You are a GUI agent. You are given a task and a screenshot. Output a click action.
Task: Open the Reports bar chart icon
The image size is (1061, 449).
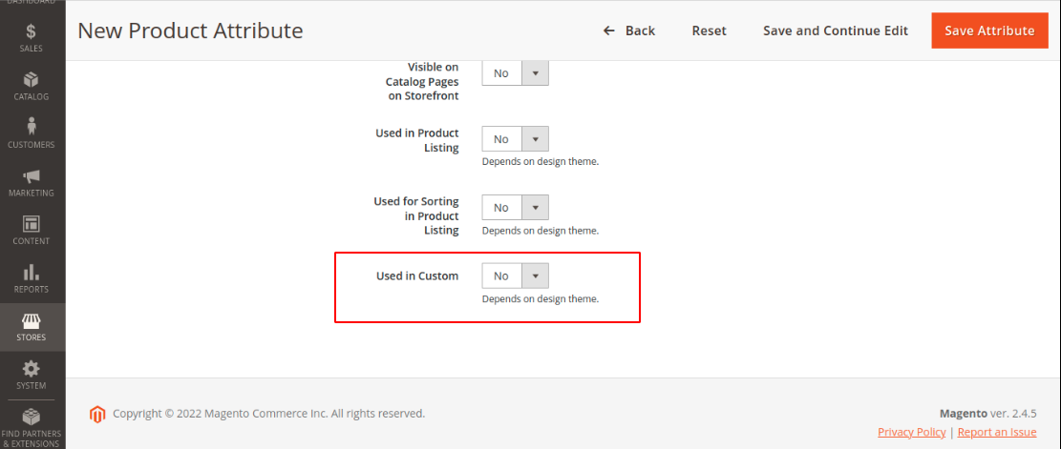[x=32, y=273]
